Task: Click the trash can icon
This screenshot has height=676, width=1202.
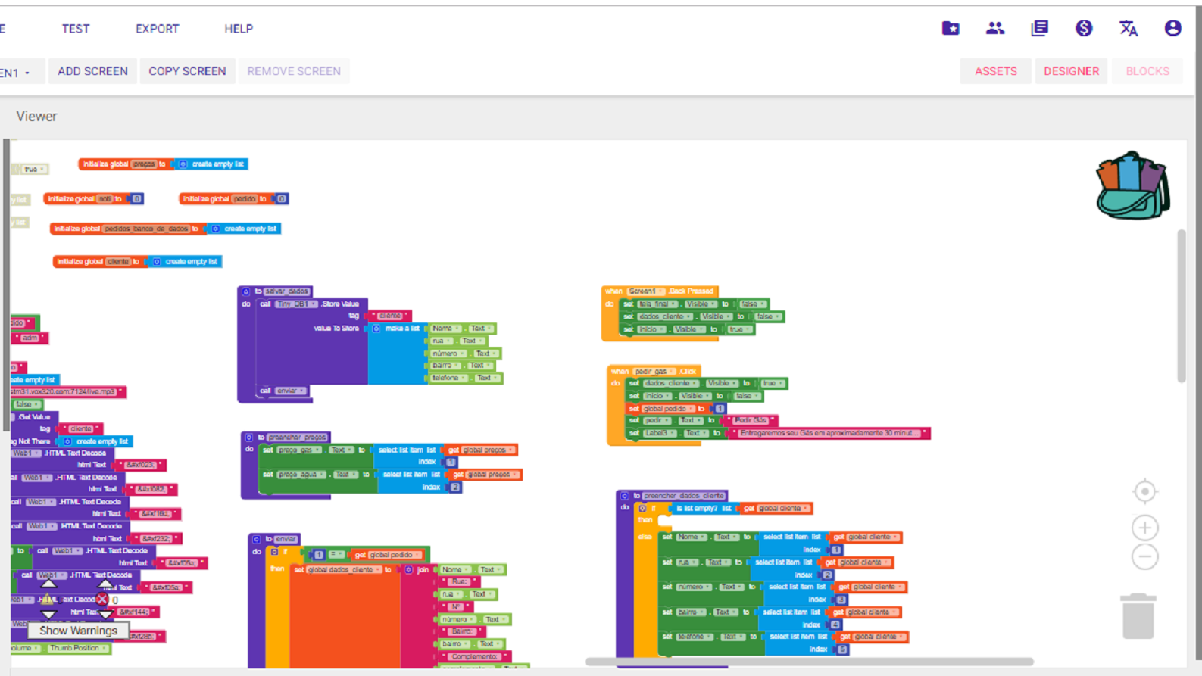Action: 1138,616
